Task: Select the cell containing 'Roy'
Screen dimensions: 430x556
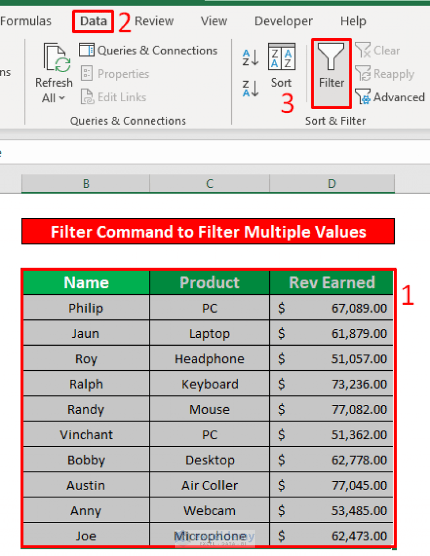Action: click(86, 359)
